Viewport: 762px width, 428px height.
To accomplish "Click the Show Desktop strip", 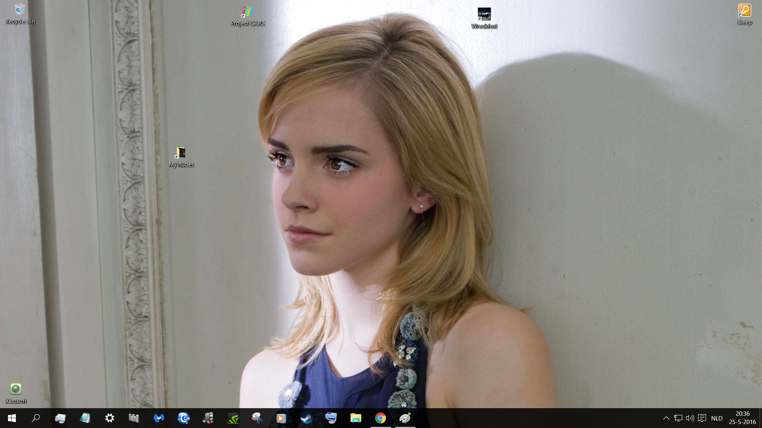I will pos(760,418).
